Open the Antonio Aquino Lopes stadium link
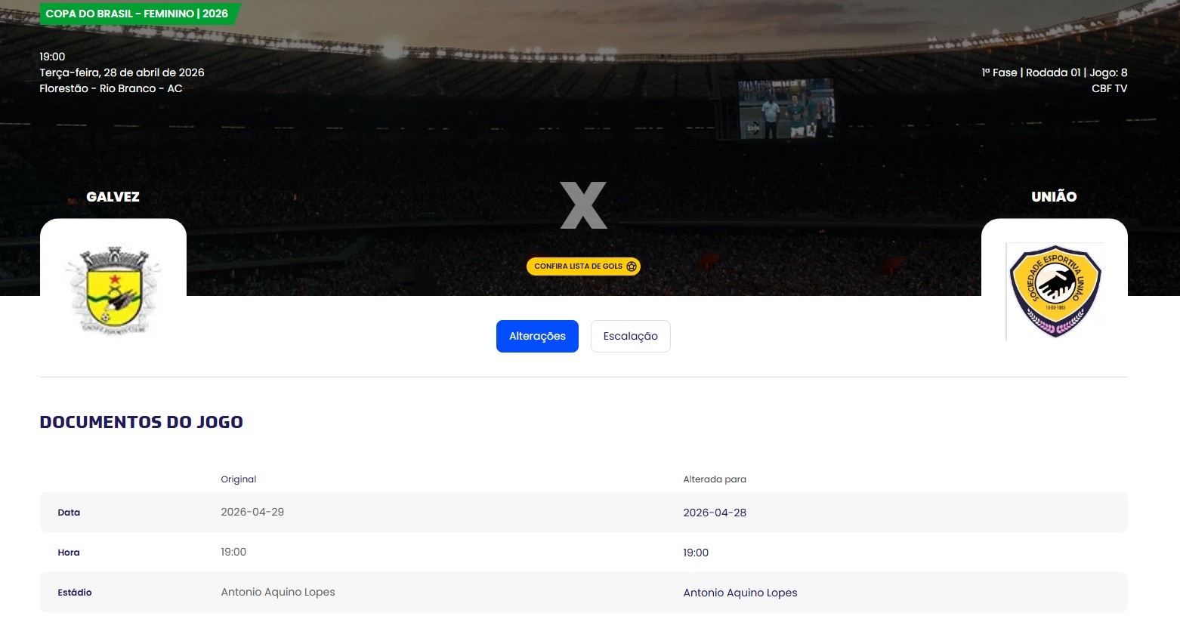Viewport: 1180px width, 619px height. (x=740, y=592)
